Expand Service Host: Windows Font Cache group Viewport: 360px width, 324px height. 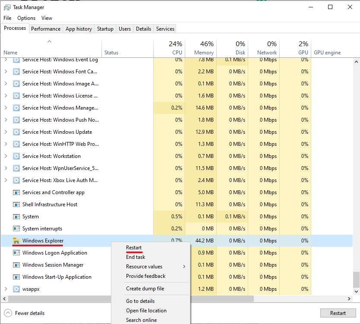coord(6,72)
